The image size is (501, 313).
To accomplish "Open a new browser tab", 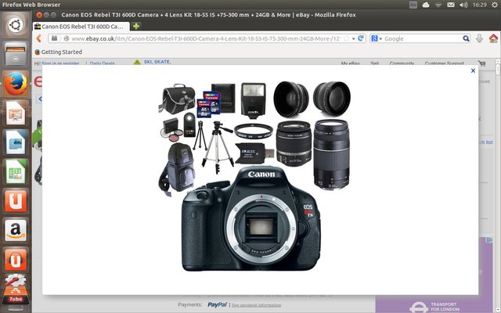I will (136, 26).
